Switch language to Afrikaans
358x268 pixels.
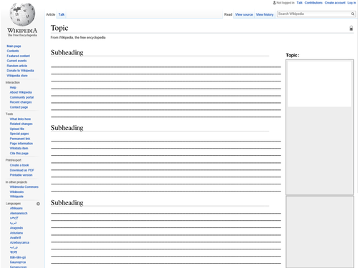pos(16,209)
